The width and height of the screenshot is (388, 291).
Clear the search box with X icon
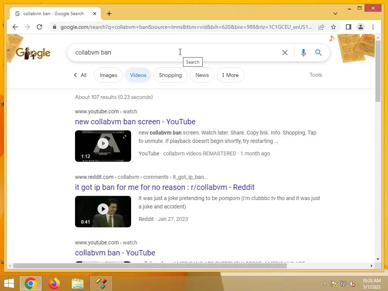pos(285,52)
